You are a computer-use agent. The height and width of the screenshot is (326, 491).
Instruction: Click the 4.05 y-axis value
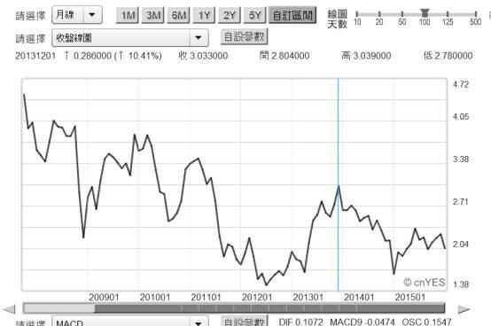[461, 117]
